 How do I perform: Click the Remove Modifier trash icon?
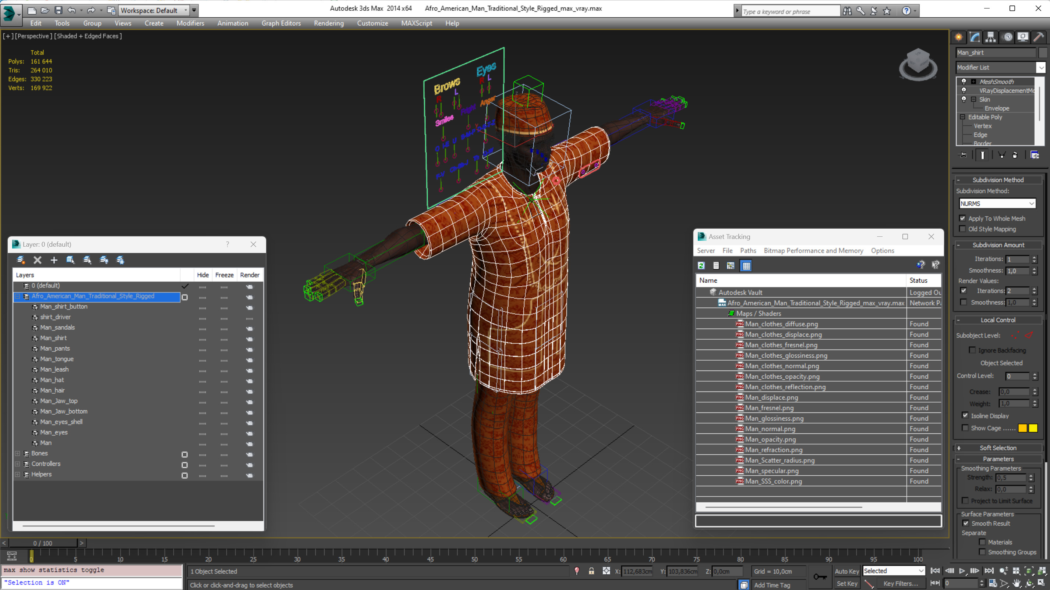[1015, 155]
